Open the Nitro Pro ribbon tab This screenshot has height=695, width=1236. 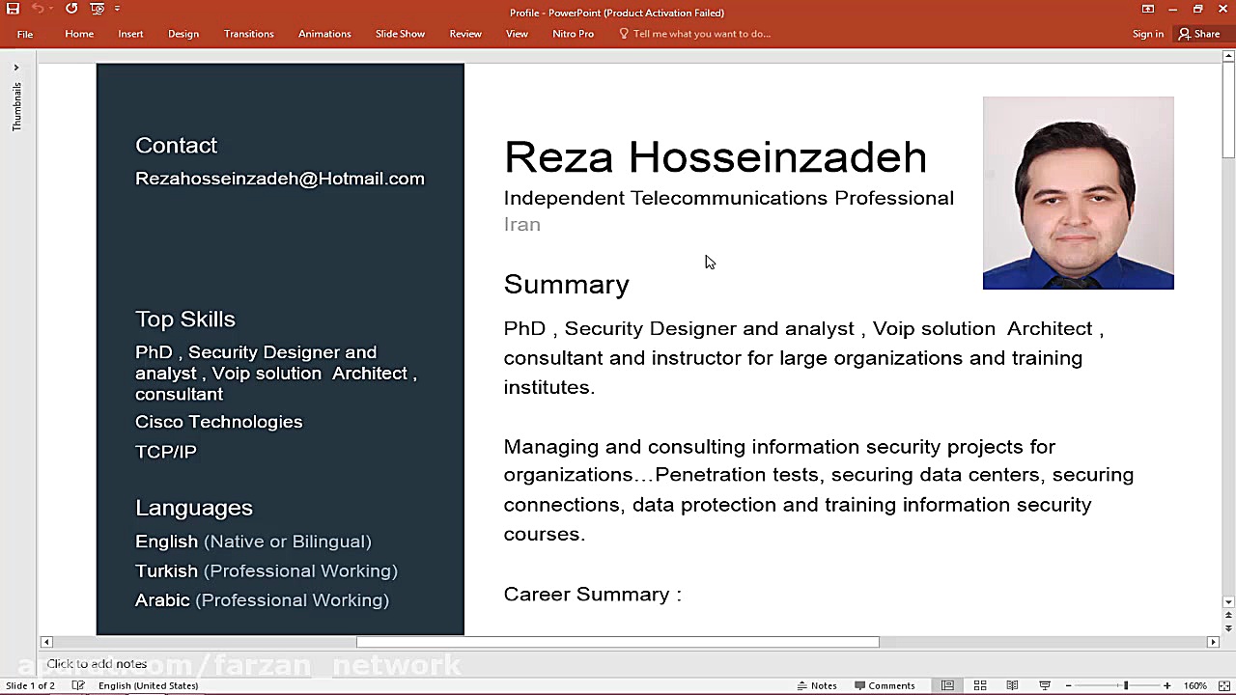(x=574, y=34)
